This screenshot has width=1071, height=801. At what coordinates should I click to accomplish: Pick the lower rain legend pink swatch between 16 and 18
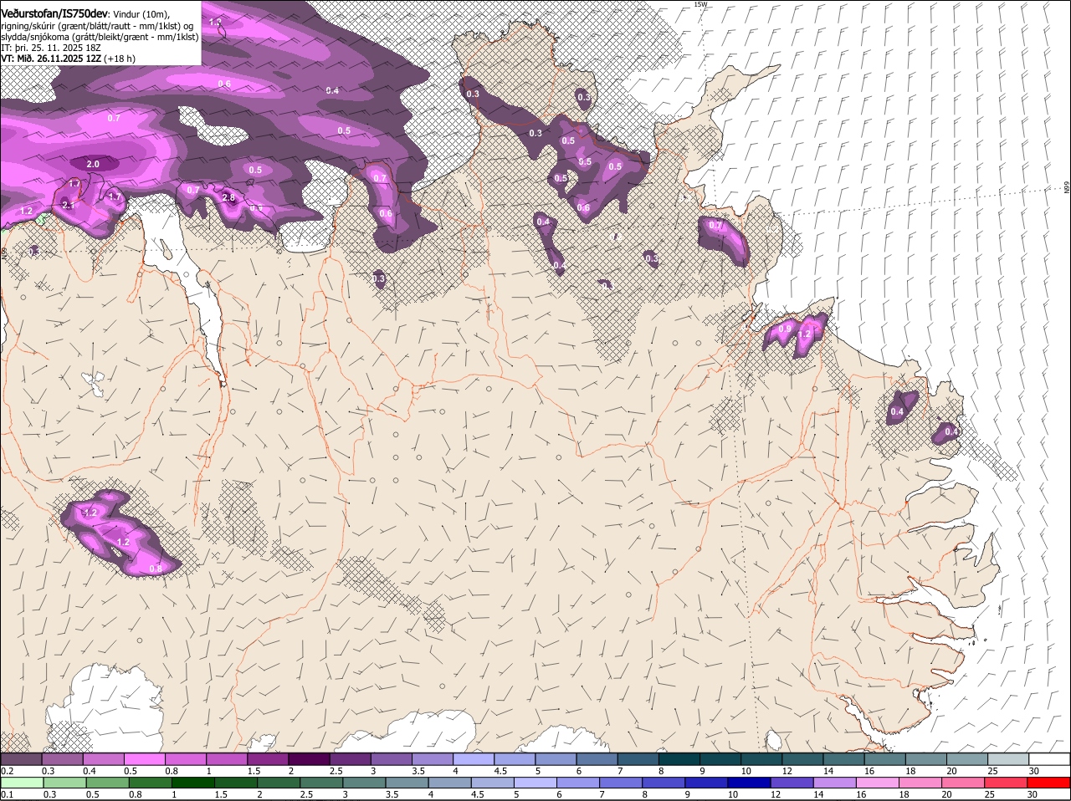click(879, 783)
